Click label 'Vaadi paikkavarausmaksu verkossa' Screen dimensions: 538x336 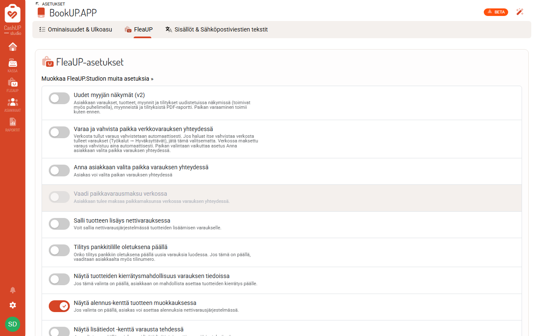pos(120,194)
